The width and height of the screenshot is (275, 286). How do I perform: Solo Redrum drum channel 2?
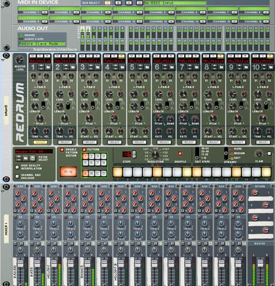point(64,56)
